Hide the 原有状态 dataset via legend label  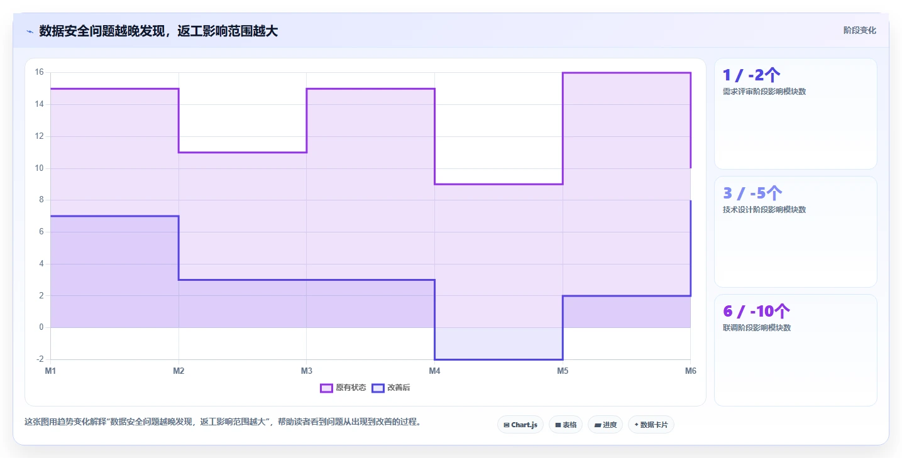pos(351,388)
